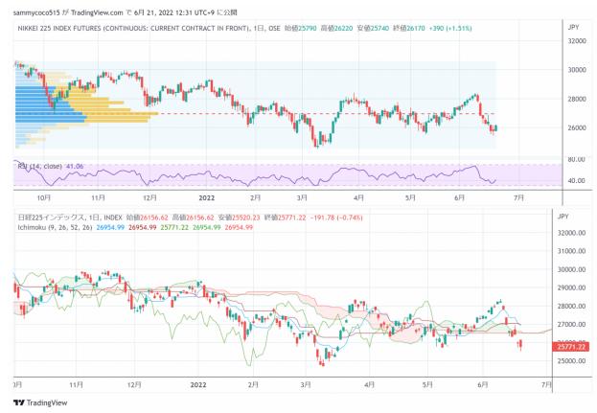Click the 32000 price level on futures axis
Image resolution: width=597 pixels, height=413 pixels.
click(577, 41)
